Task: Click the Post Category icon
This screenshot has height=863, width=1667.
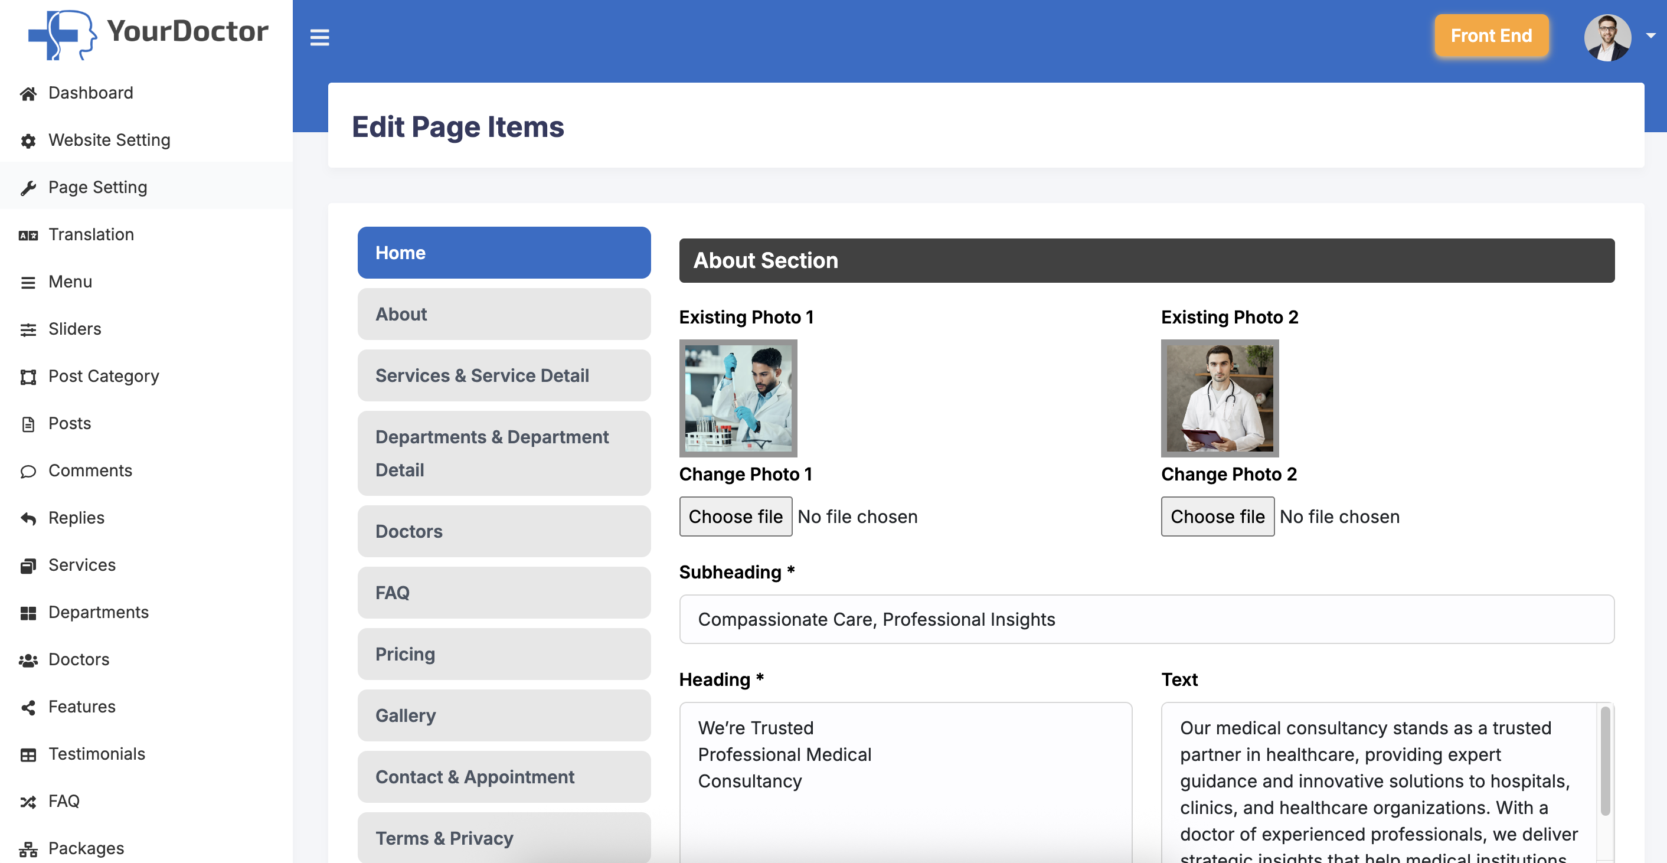Action: pyautogui.click(x=28, y=377)
